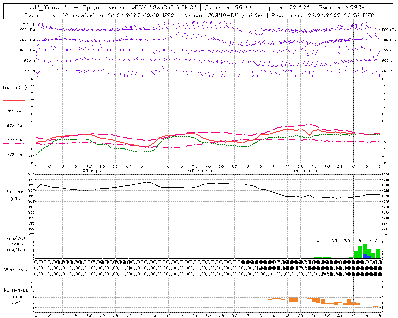This screenshot has height=318, width=398.
Task: Select the provider text ФГБУ "ЗапСиб УГМС"
Action: [163, 7]
